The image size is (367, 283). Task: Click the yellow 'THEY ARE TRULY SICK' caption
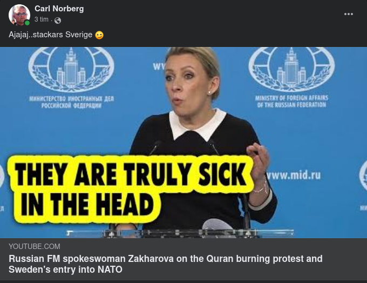click(131, 174)
